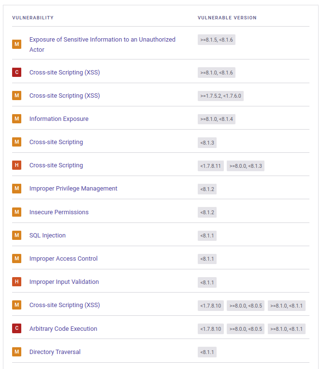Click the high severity badge beside Improper Input Validation
322x369 pixels.
tap(17, 281)
